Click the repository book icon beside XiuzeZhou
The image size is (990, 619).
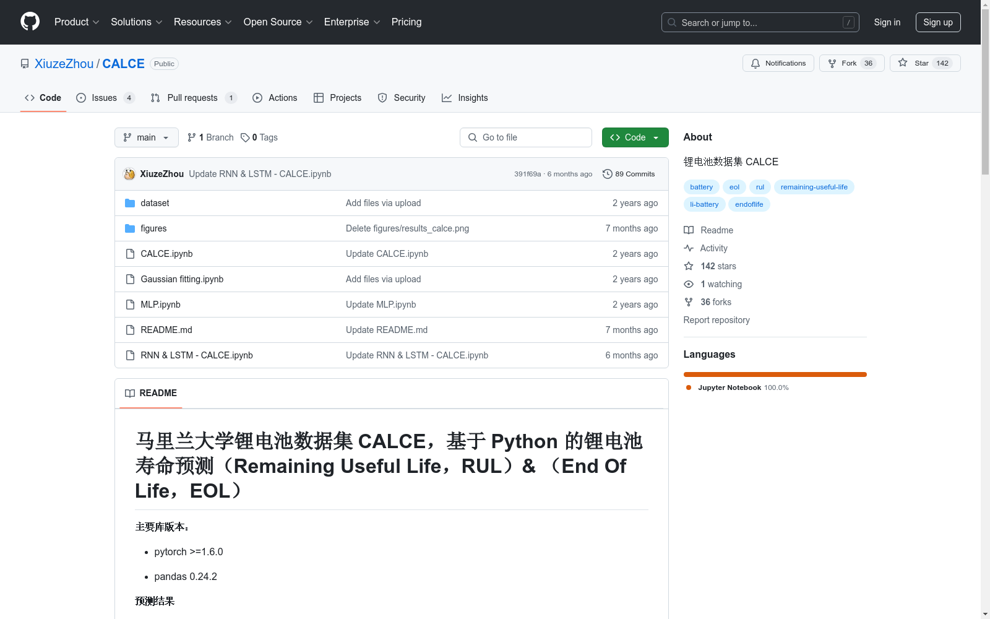coord(25,64)
